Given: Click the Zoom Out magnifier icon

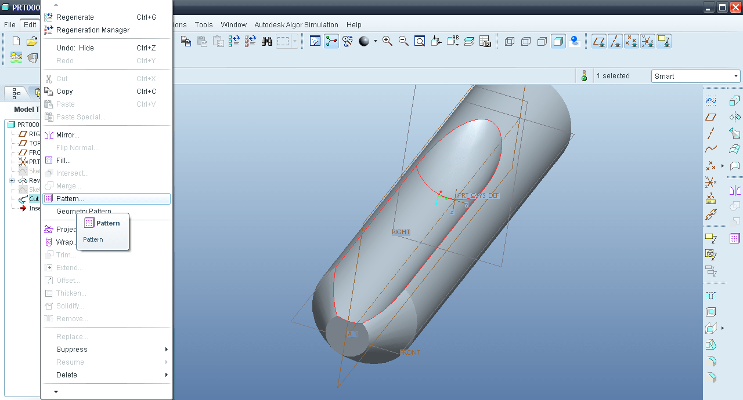Looking at the screenshot, I should point(403,41).
